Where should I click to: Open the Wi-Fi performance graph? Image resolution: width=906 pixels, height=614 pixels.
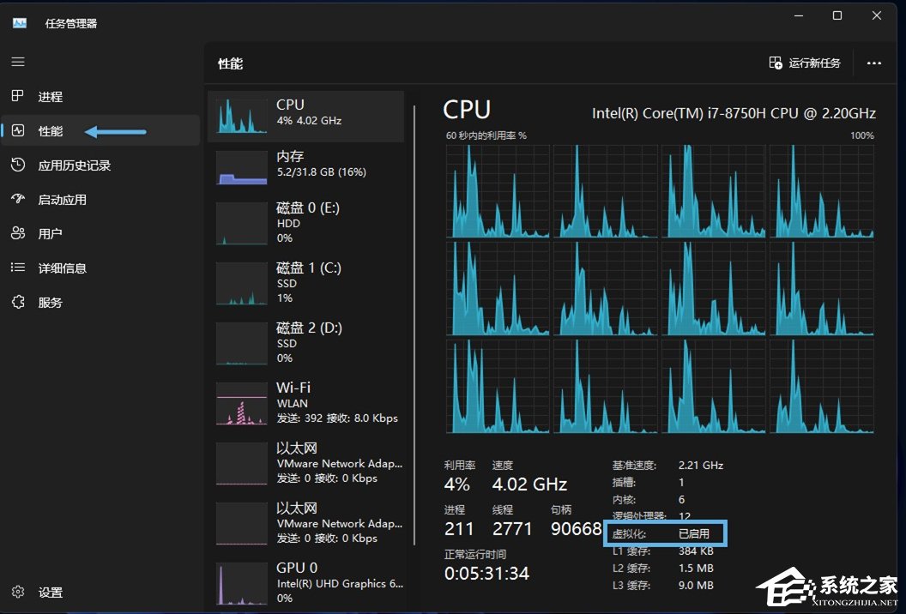(x=305, y=403)
